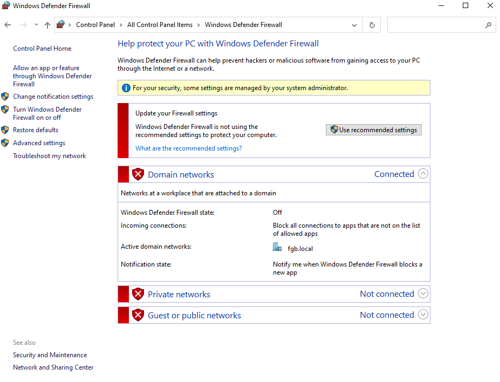The width and height of the screenshot is (500, 382).
Task: Click Connected status of Domain networks
Action: point(394,174)
